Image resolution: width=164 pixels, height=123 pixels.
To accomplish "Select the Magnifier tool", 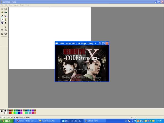I will coord(6,16).
